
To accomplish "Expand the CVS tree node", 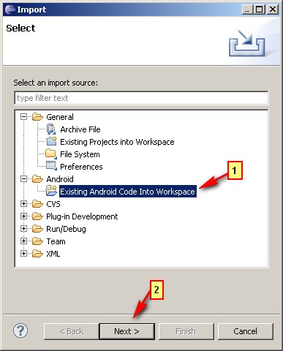I will (x=23, y=204).
